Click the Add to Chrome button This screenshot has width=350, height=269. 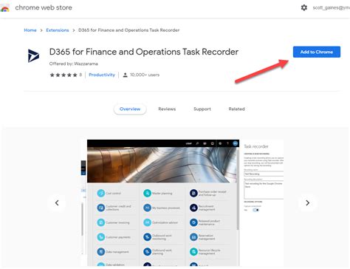(x=317, y=52)
